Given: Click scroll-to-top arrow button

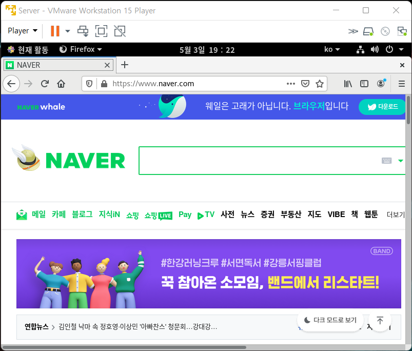Looking at the screenshot, I should click(380, 320).
